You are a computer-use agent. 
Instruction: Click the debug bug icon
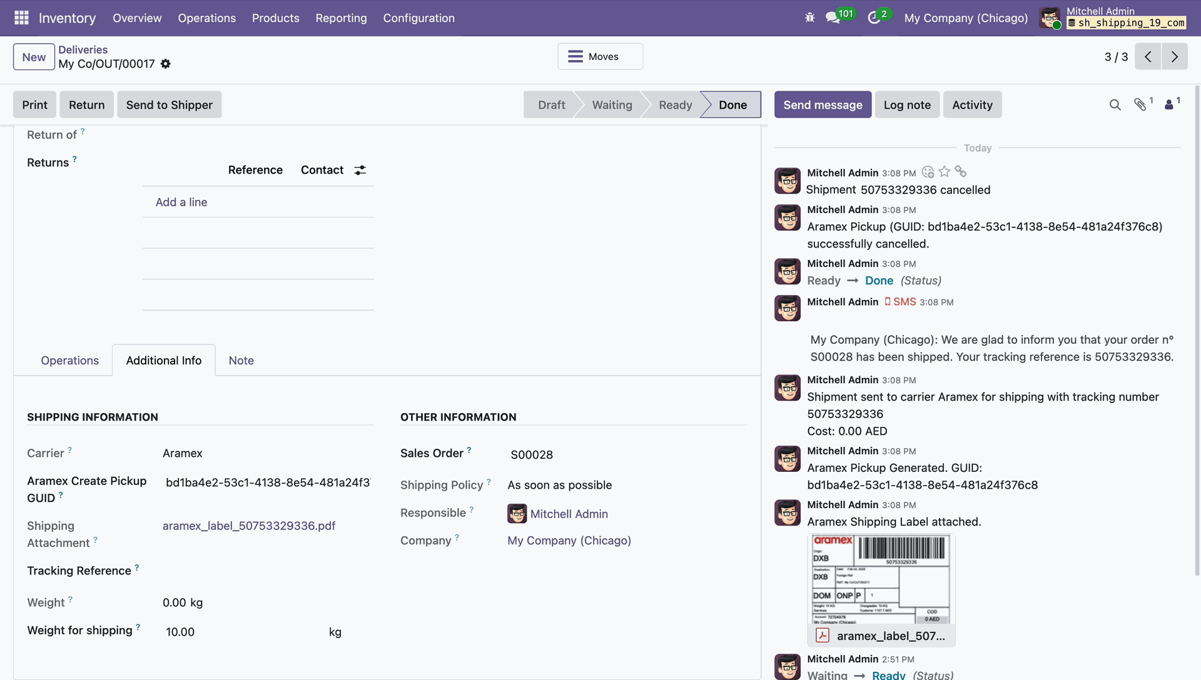pyautogui.click(x=809, y=17)
